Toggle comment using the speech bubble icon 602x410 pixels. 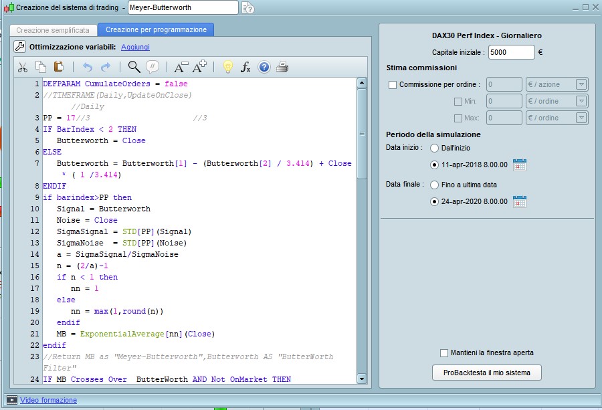click(152, 67)
